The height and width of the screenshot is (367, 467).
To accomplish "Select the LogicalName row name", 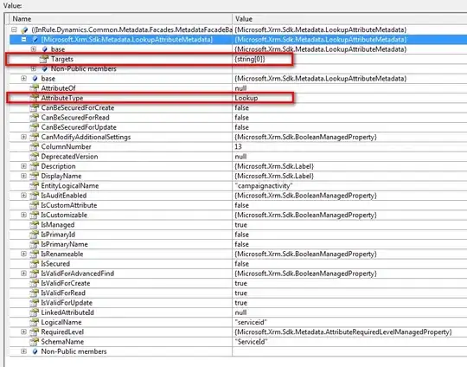I will click(x=61, y=322).
